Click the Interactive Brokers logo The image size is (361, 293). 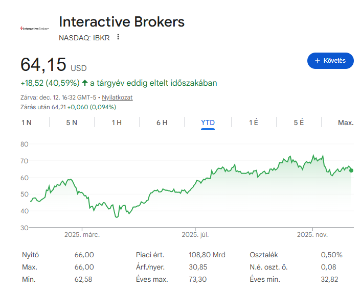click(x=34, y=29)
